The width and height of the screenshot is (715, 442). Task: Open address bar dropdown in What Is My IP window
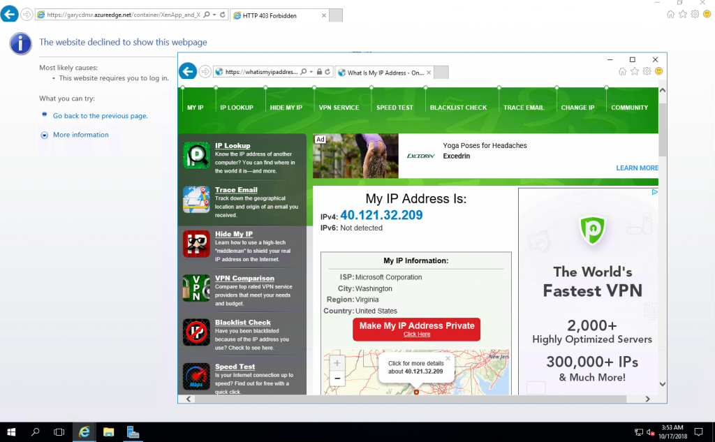pyautogui.click(x=311, y=72)
